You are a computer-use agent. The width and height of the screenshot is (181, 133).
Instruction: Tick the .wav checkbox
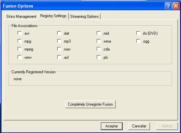coord(59,49)
